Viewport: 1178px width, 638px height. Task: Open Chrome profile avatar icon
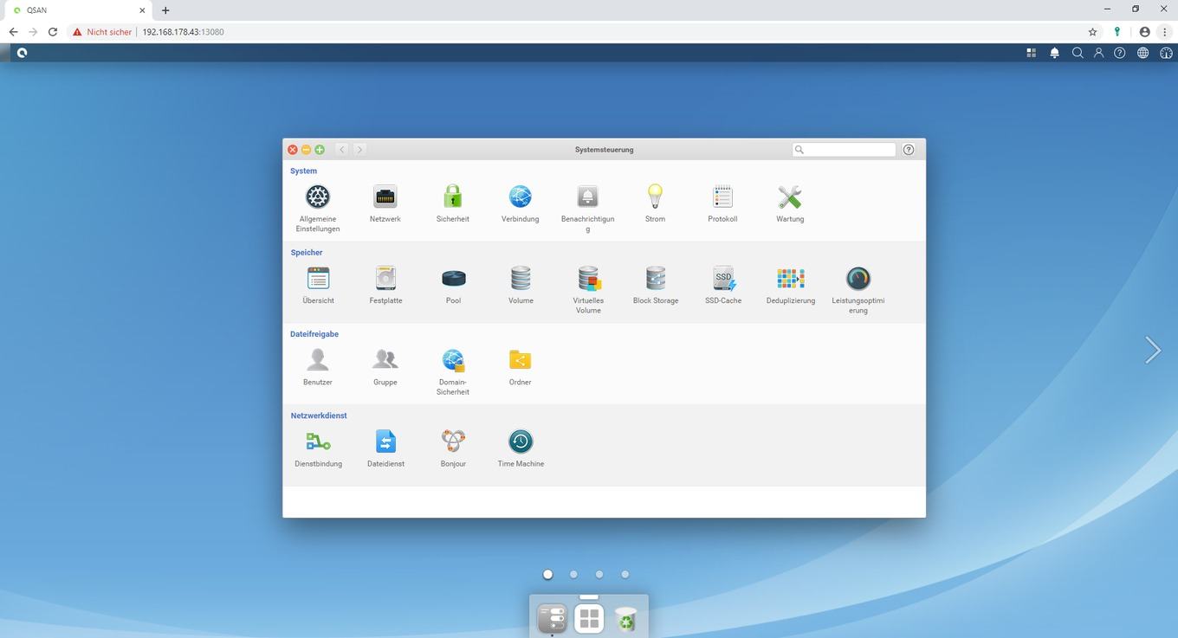click(1145, 32)
